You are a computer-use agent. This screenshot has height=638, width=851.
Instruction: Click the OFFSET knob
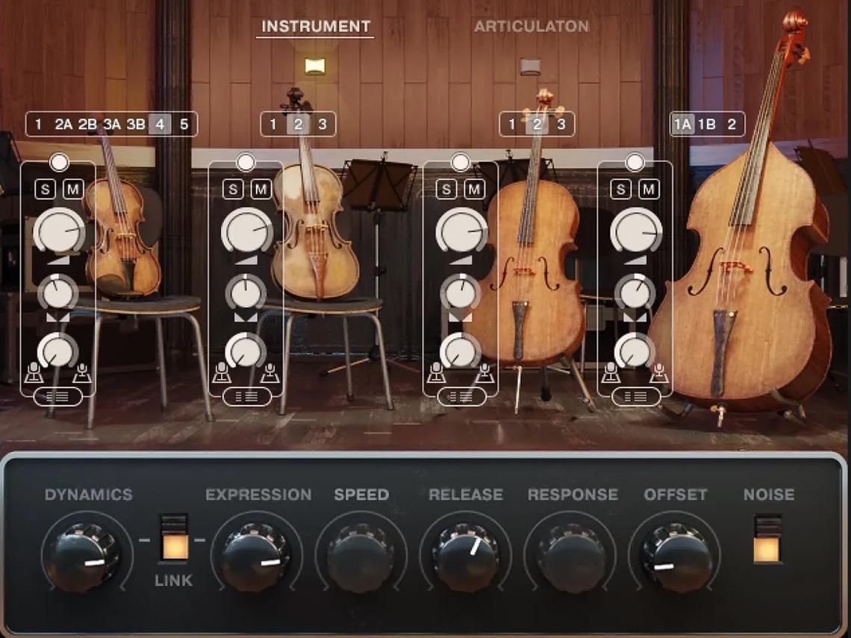pos(676,557)
